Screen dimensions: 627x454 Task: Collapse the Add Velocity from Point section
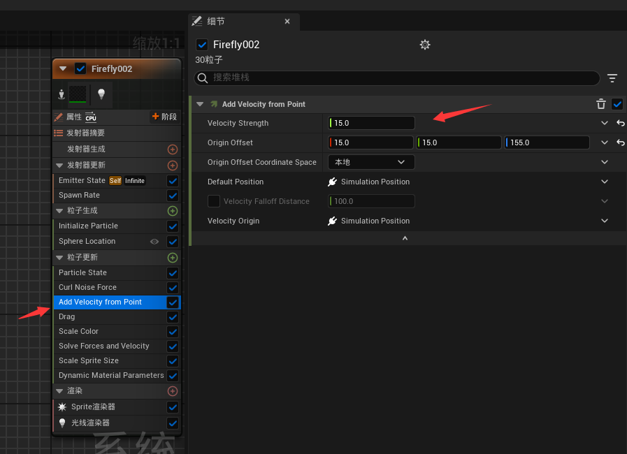[200, 104]
